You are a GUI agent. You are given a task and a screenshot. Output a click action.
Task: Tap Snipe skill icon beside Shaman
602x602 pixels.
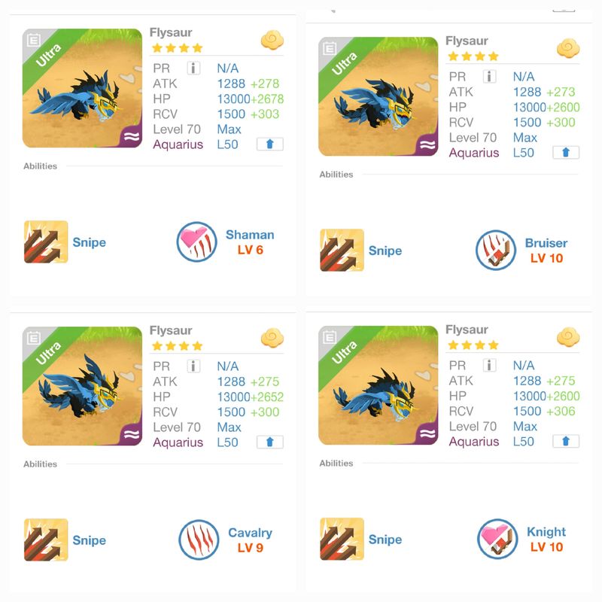[x=46, y=242]
